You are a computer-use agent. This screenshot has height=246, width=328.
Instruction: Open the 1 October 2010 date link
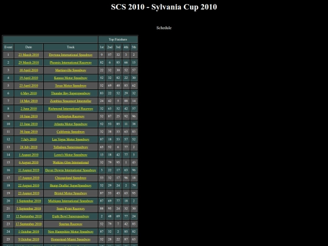(29, 231)
